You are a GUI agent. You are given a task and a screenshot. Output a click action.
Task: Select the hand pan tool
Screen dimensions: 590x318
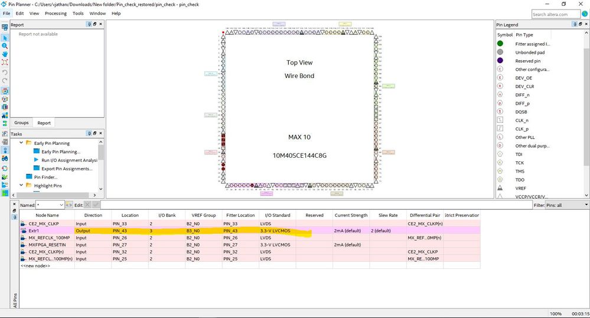point(5,54)
